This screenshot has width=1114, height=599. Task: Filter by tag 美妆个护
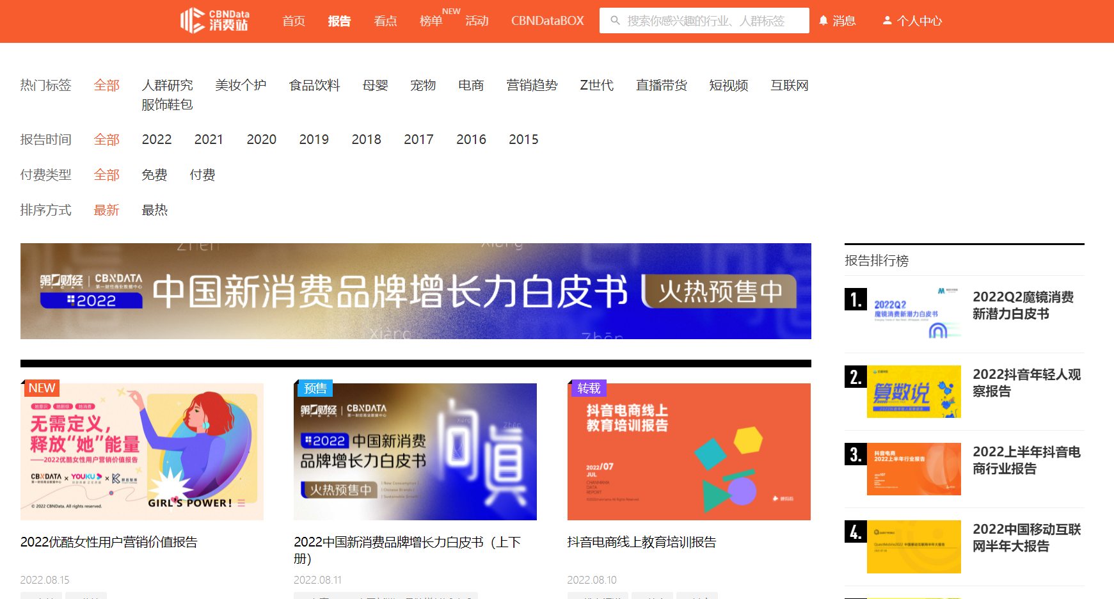241,85
